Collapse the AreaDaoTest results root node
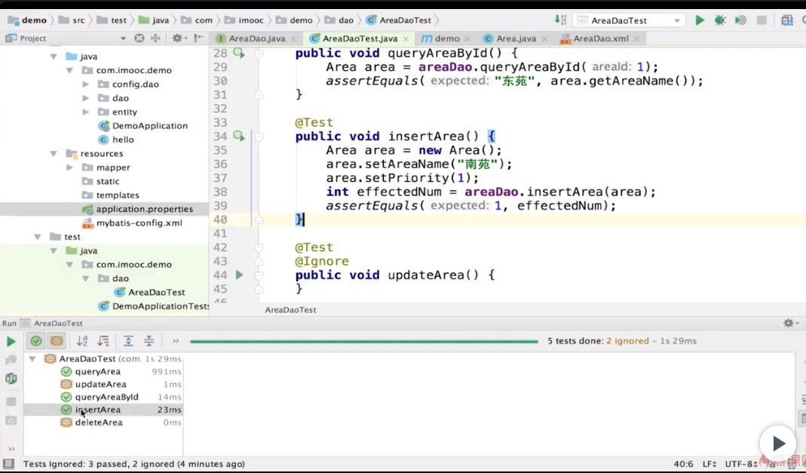Viewport: 806px width, 473px height. (32, 359)
